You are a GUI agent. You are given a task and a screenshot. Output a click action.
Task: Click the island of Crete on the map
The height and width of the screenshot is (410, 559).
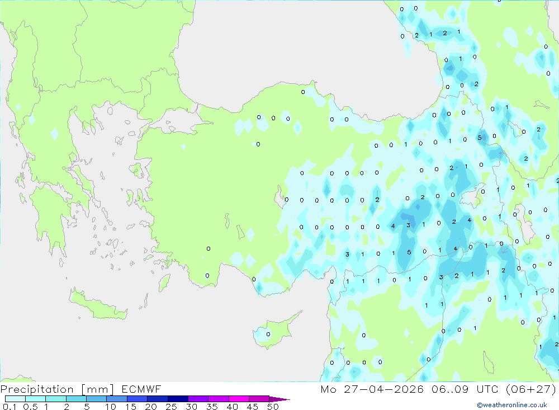pos(98,304)
